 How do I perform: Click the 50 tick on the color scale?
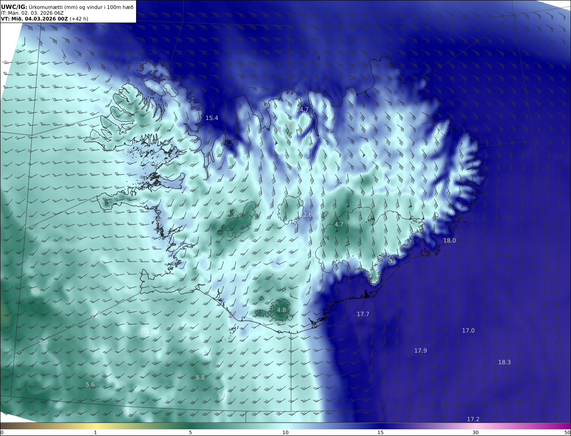tap(567, 432)
